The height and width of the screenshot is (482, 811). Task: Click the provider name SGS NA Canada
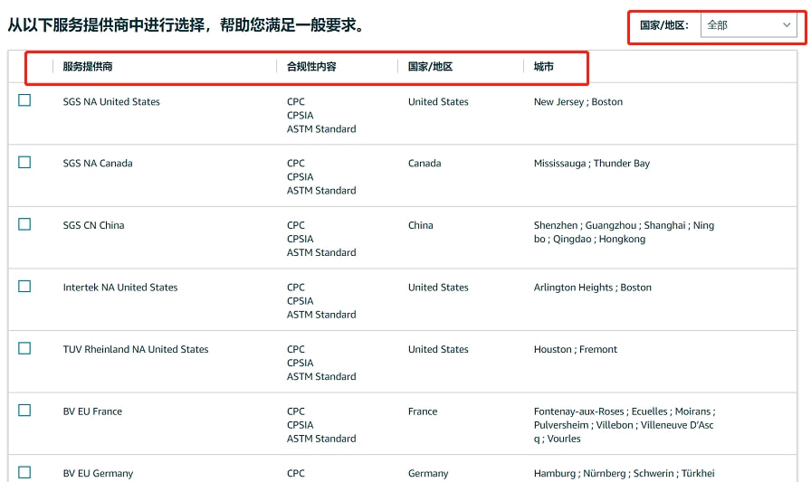pos(98,164)
